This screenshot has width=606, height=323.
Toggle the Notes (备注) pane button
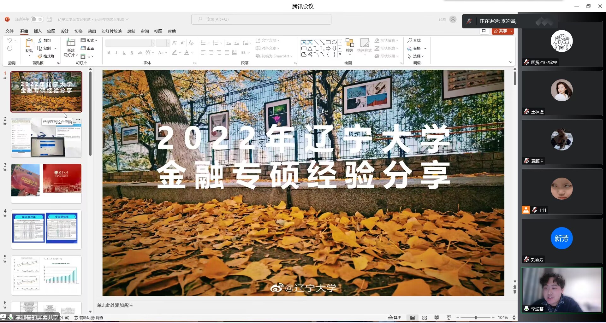click(x=395, y=318)
